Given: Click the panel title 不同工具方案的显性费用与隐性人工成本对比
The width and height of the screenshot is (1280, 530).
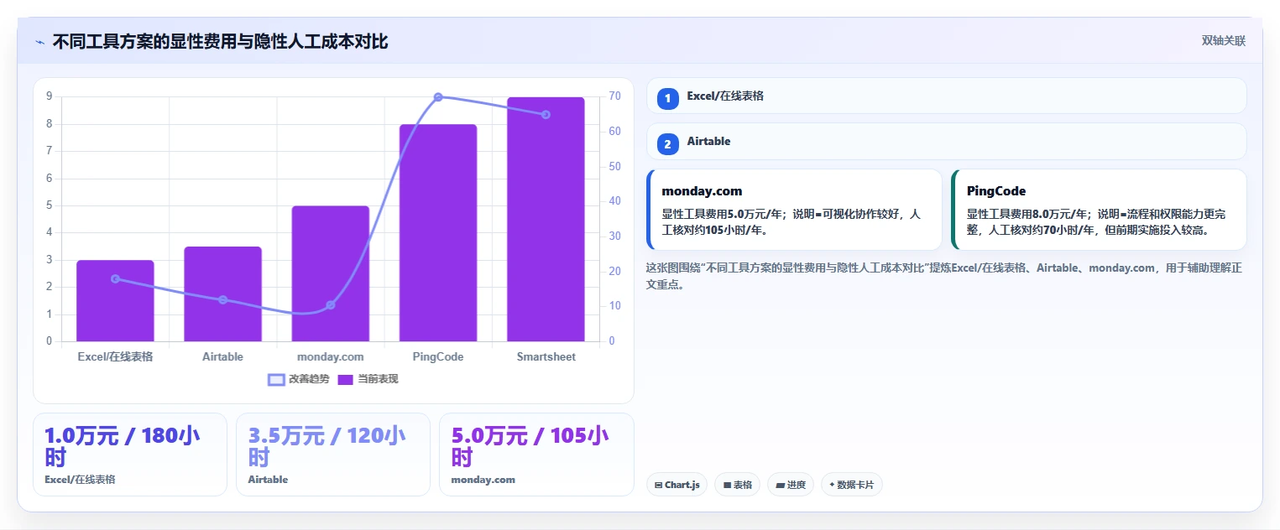Looking at the screenshot, I should tap(220, 41).
